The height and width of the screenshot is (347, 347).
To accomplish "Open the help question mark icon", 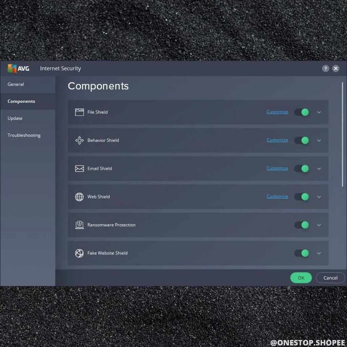I will pyautogui.click(x=325, y=68).
